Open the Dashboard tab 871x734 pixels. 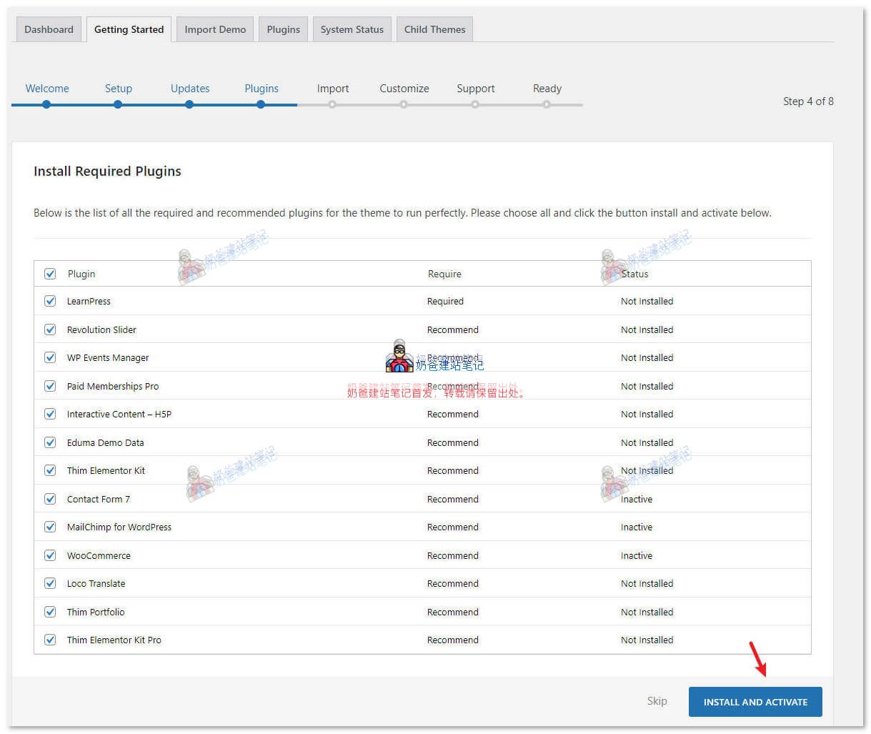coord(49,29)
